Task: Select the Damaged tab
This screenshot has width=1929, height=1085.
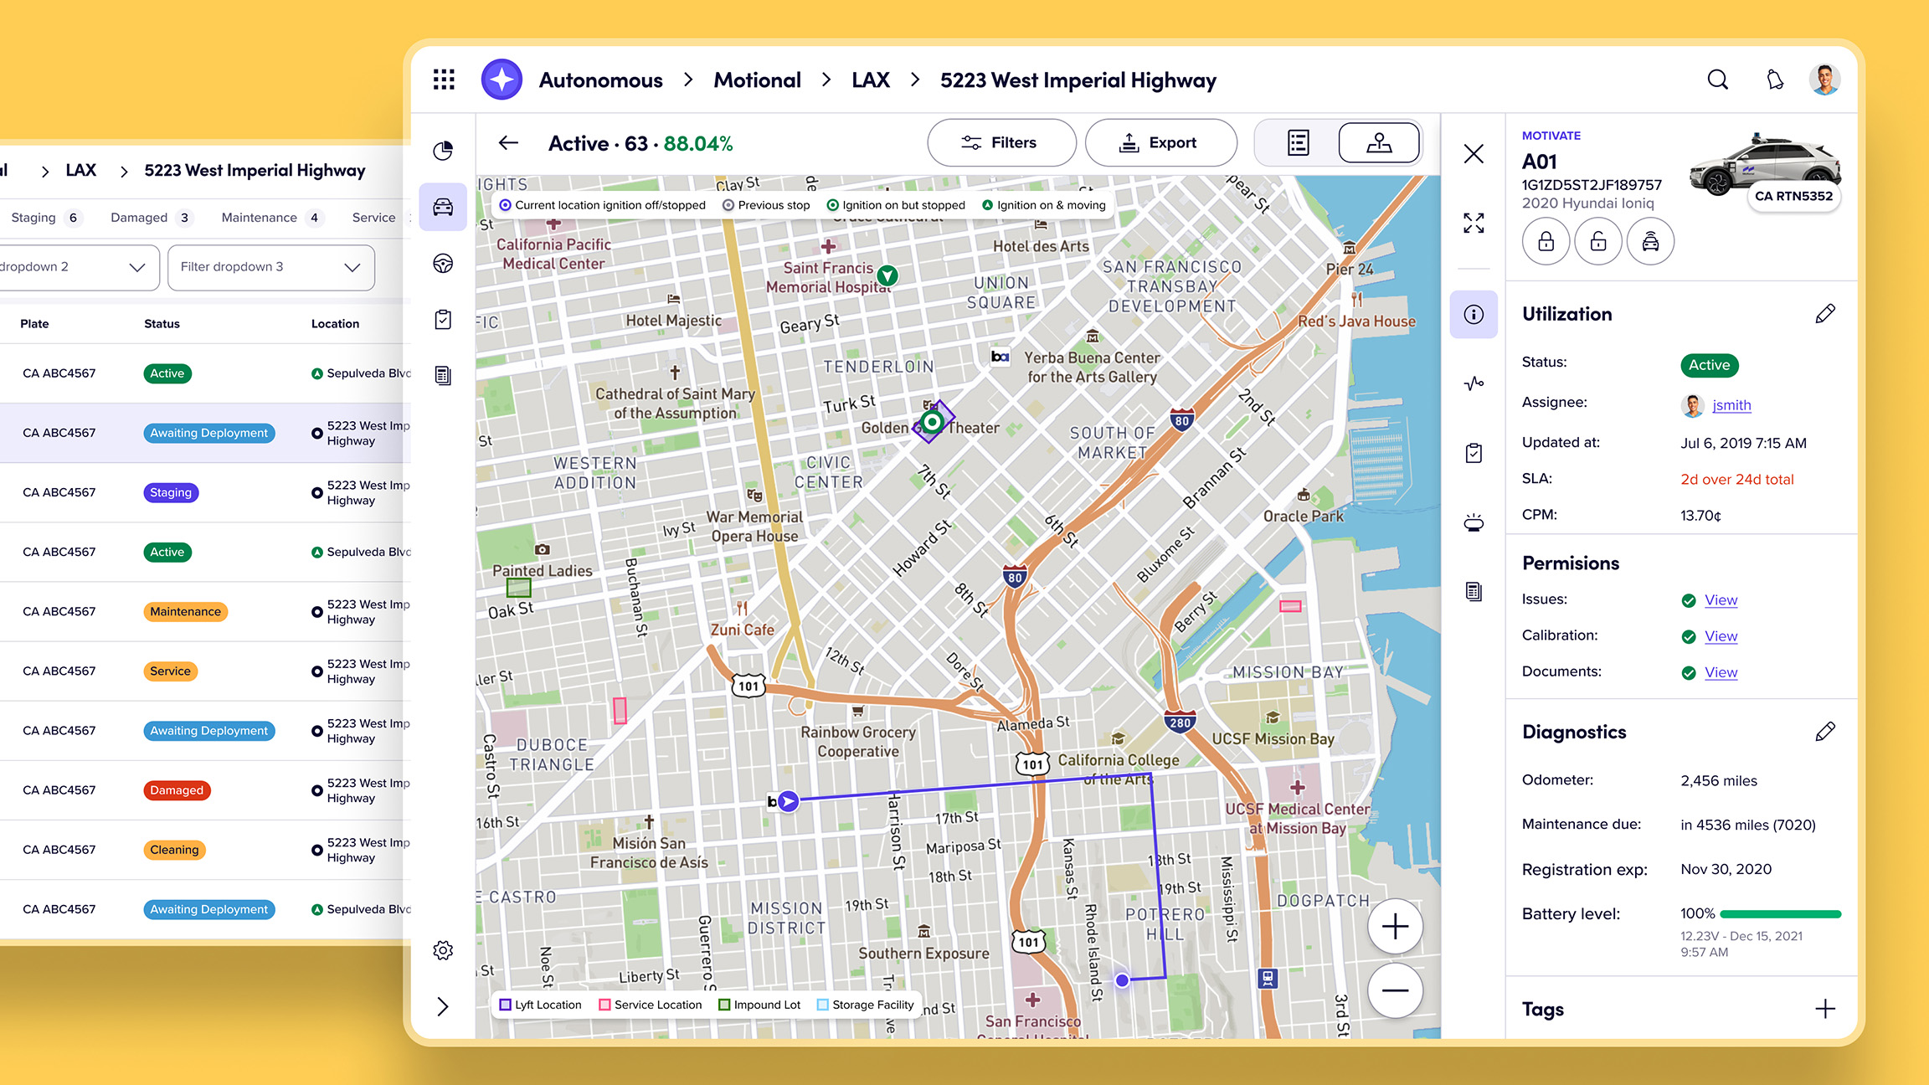Action: (x=139, y=218)
